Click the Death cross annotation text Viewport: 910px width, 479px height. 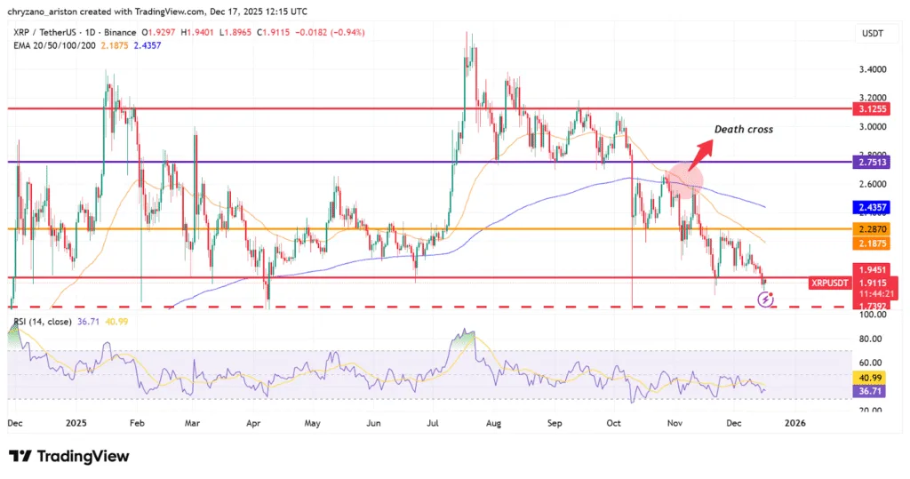pyautogui.click(x=744, y=130)
